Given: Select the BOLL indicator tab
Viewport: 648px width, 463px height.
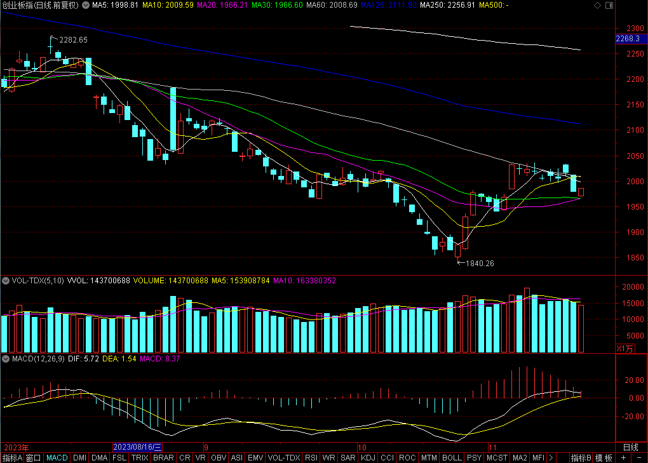Looking at the screenshot, I should click(452, 458).
